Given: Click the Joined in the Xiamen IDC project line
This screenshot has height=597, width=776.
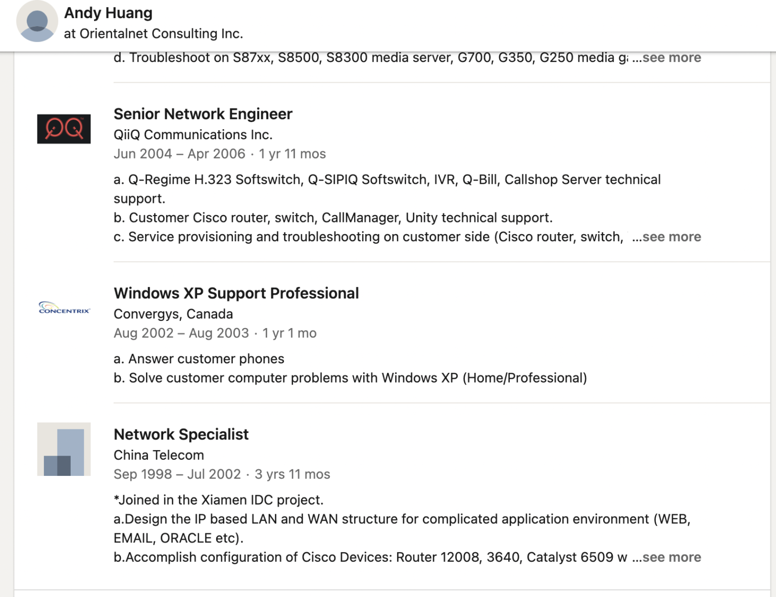Looking at the screenshot, I should pos(218,500).
